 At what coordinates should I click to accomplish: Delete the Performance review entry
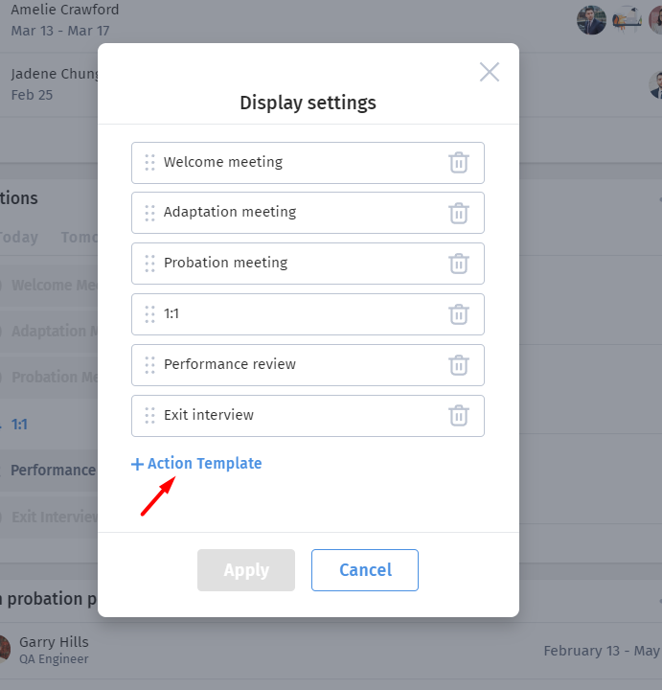coord(459,365)
